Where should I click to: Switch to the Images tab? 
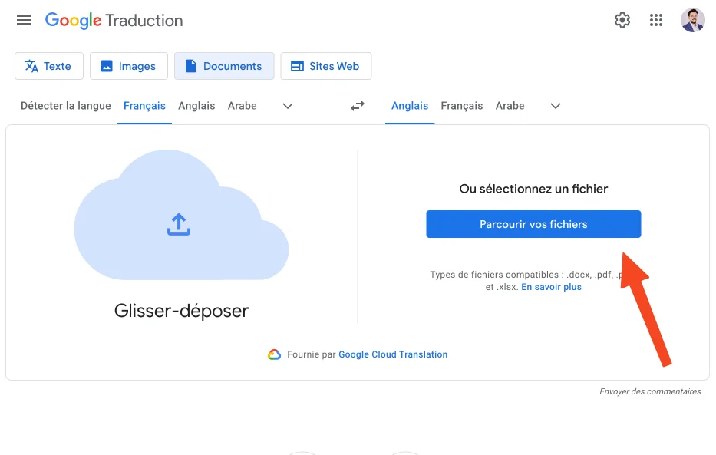129,66
